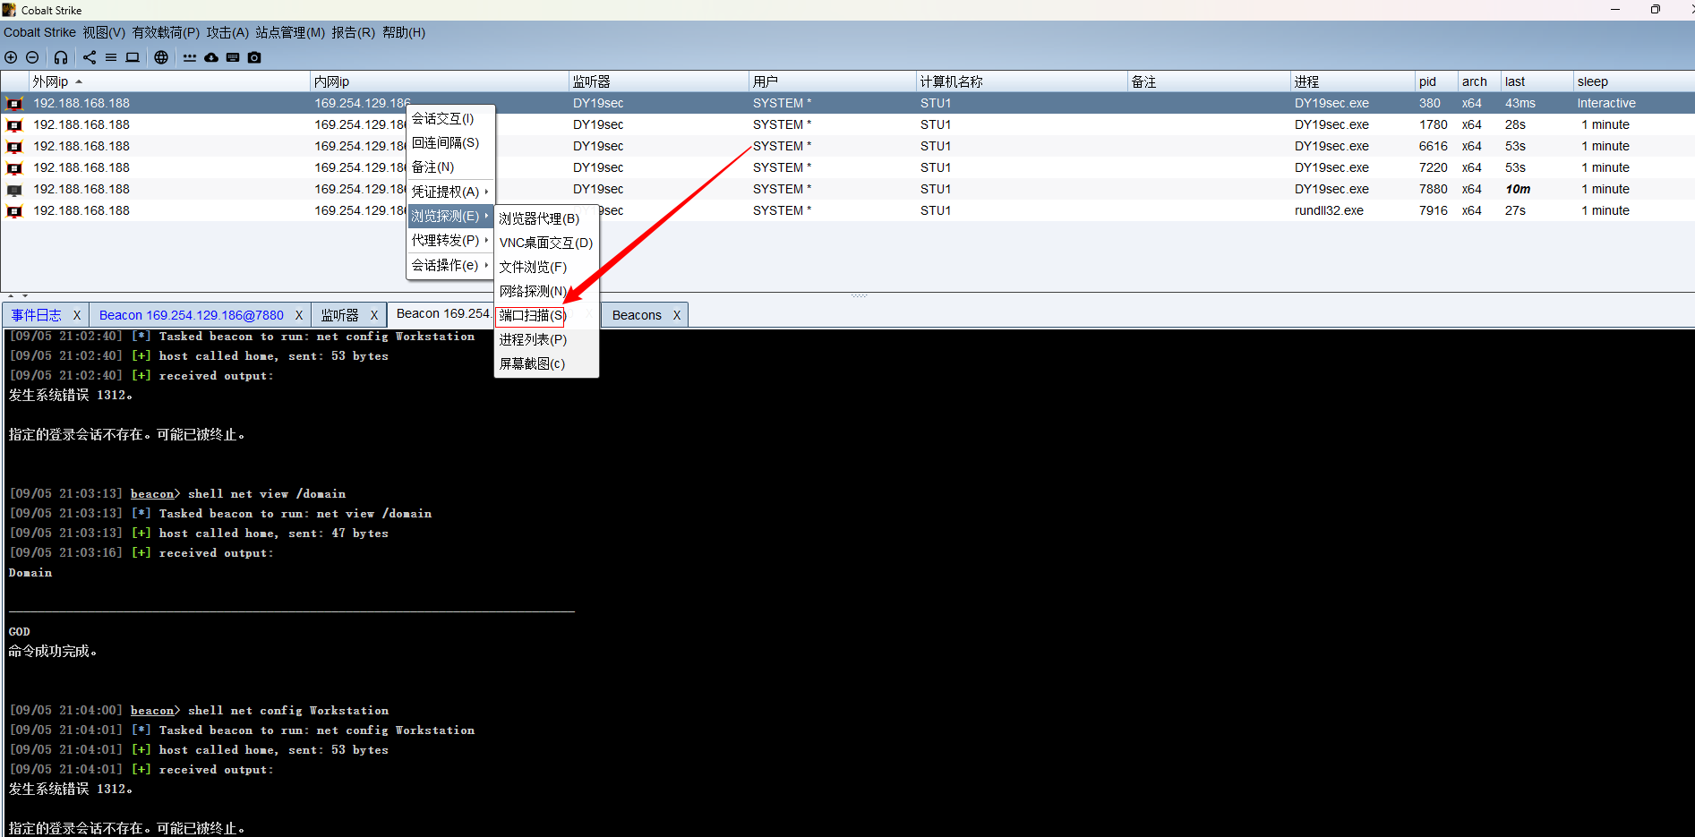Open the 帮助(H) menu
This screenshot has width=1695, height=837.
[x=404, y=32]
